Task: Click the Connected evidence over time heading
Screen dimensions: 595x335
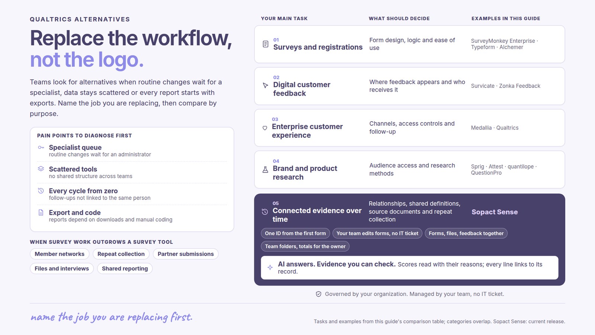Action: click(x=317, y=215)
